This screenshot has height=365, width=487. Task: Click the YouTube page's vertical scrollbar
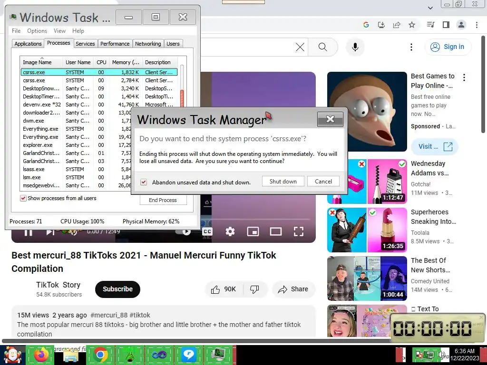point(483,84)
